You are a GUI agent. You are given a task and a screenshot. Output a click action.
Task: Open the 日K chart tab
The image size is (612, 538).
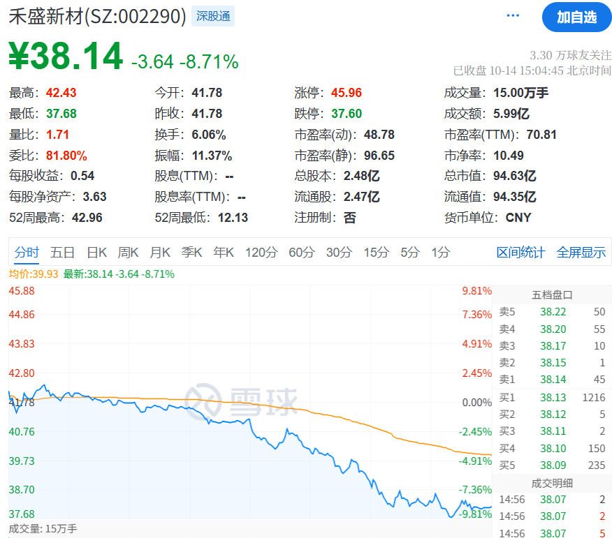point(96,253)
